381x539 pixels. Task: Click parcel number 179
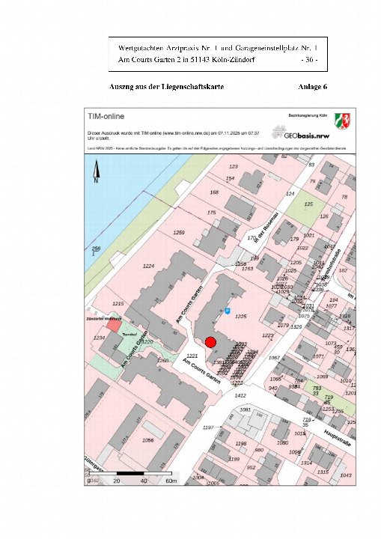[294, 239]
